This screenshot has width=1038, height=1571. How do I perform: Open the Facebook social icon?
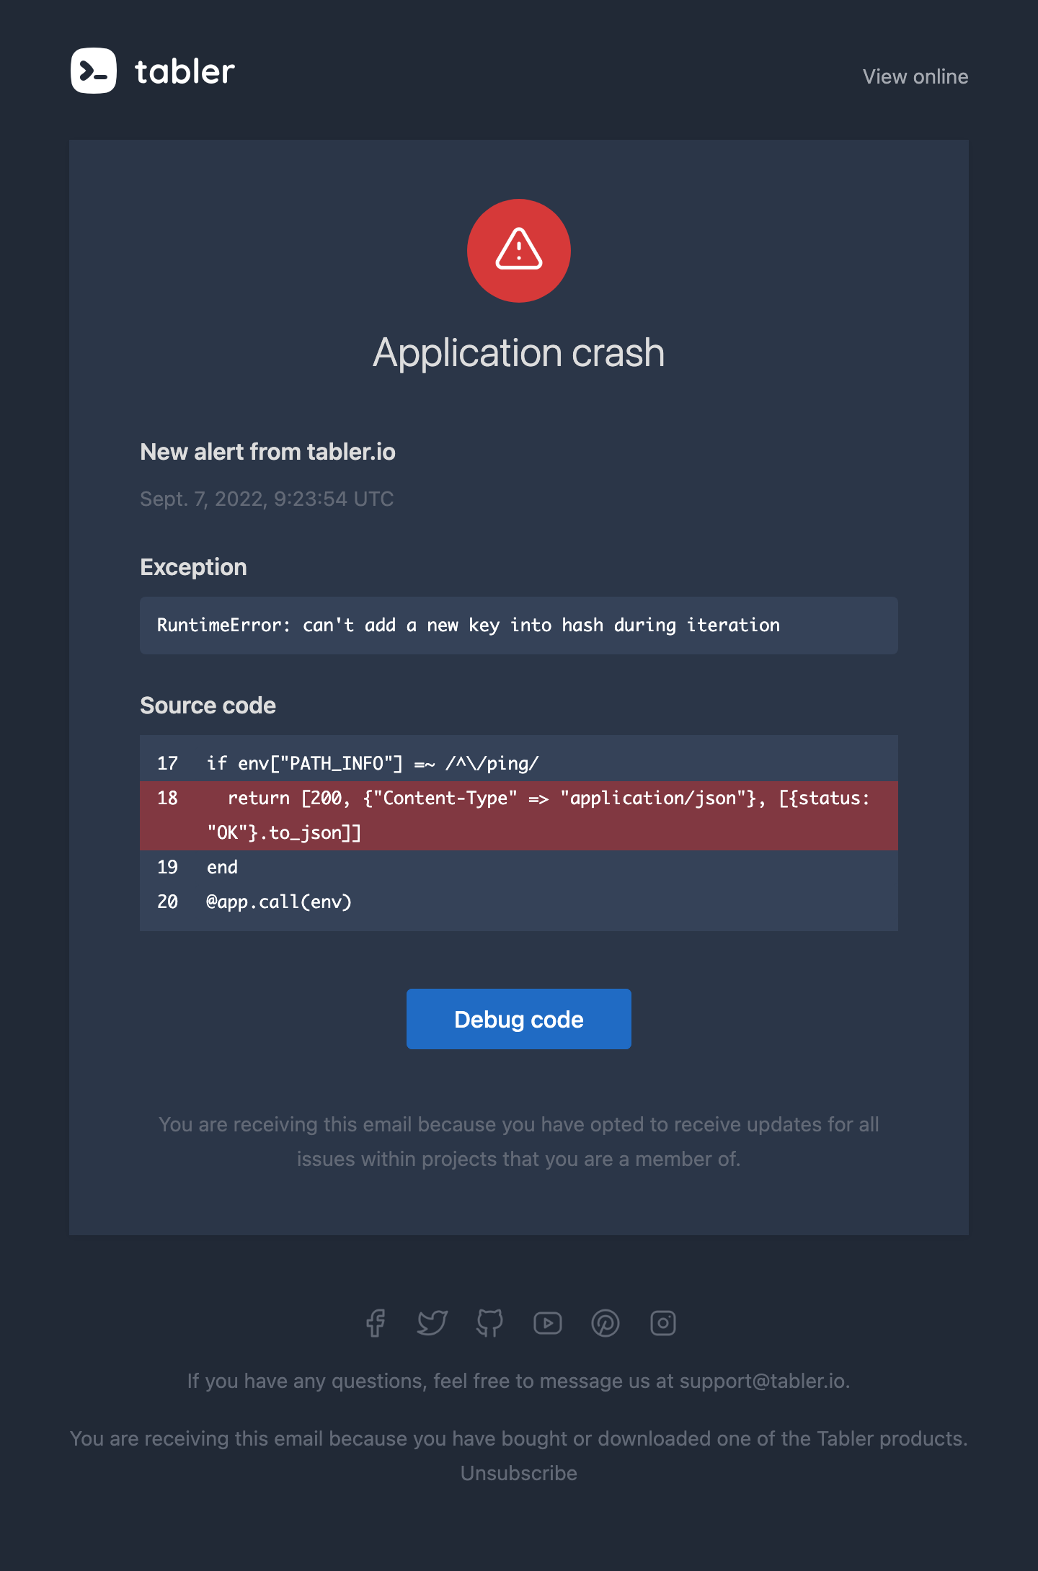pyautogui.click(x=375, y=1323)
